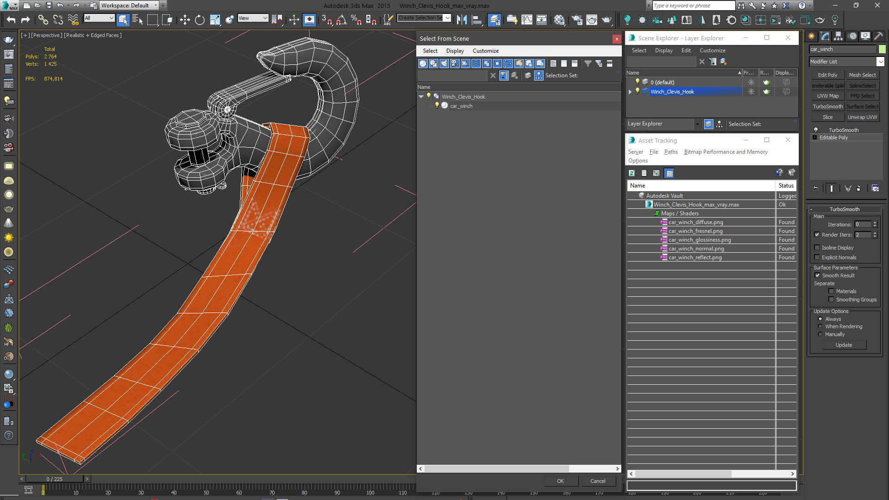Collapse Winch_Clevis_Hook tree in Select From Scene

[421, 97]
